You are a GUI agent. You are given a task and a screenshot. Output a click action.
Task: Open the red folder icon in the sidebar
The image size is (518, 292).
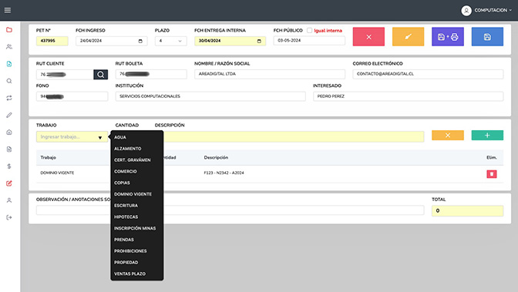(x=9, y=30)
